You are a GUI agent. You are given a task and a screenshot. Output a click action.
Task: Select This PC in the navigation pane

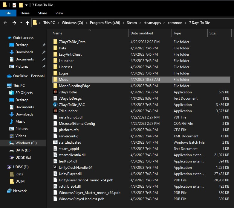pyautogui.click(x=19, y=86)
